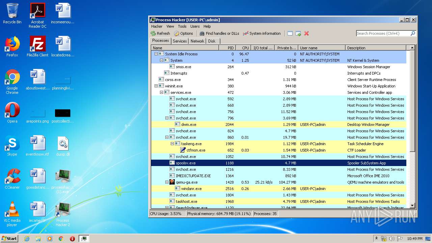432x243 pixels.
Task: Open CCleaner desktop shortcut
Action: 12,179
